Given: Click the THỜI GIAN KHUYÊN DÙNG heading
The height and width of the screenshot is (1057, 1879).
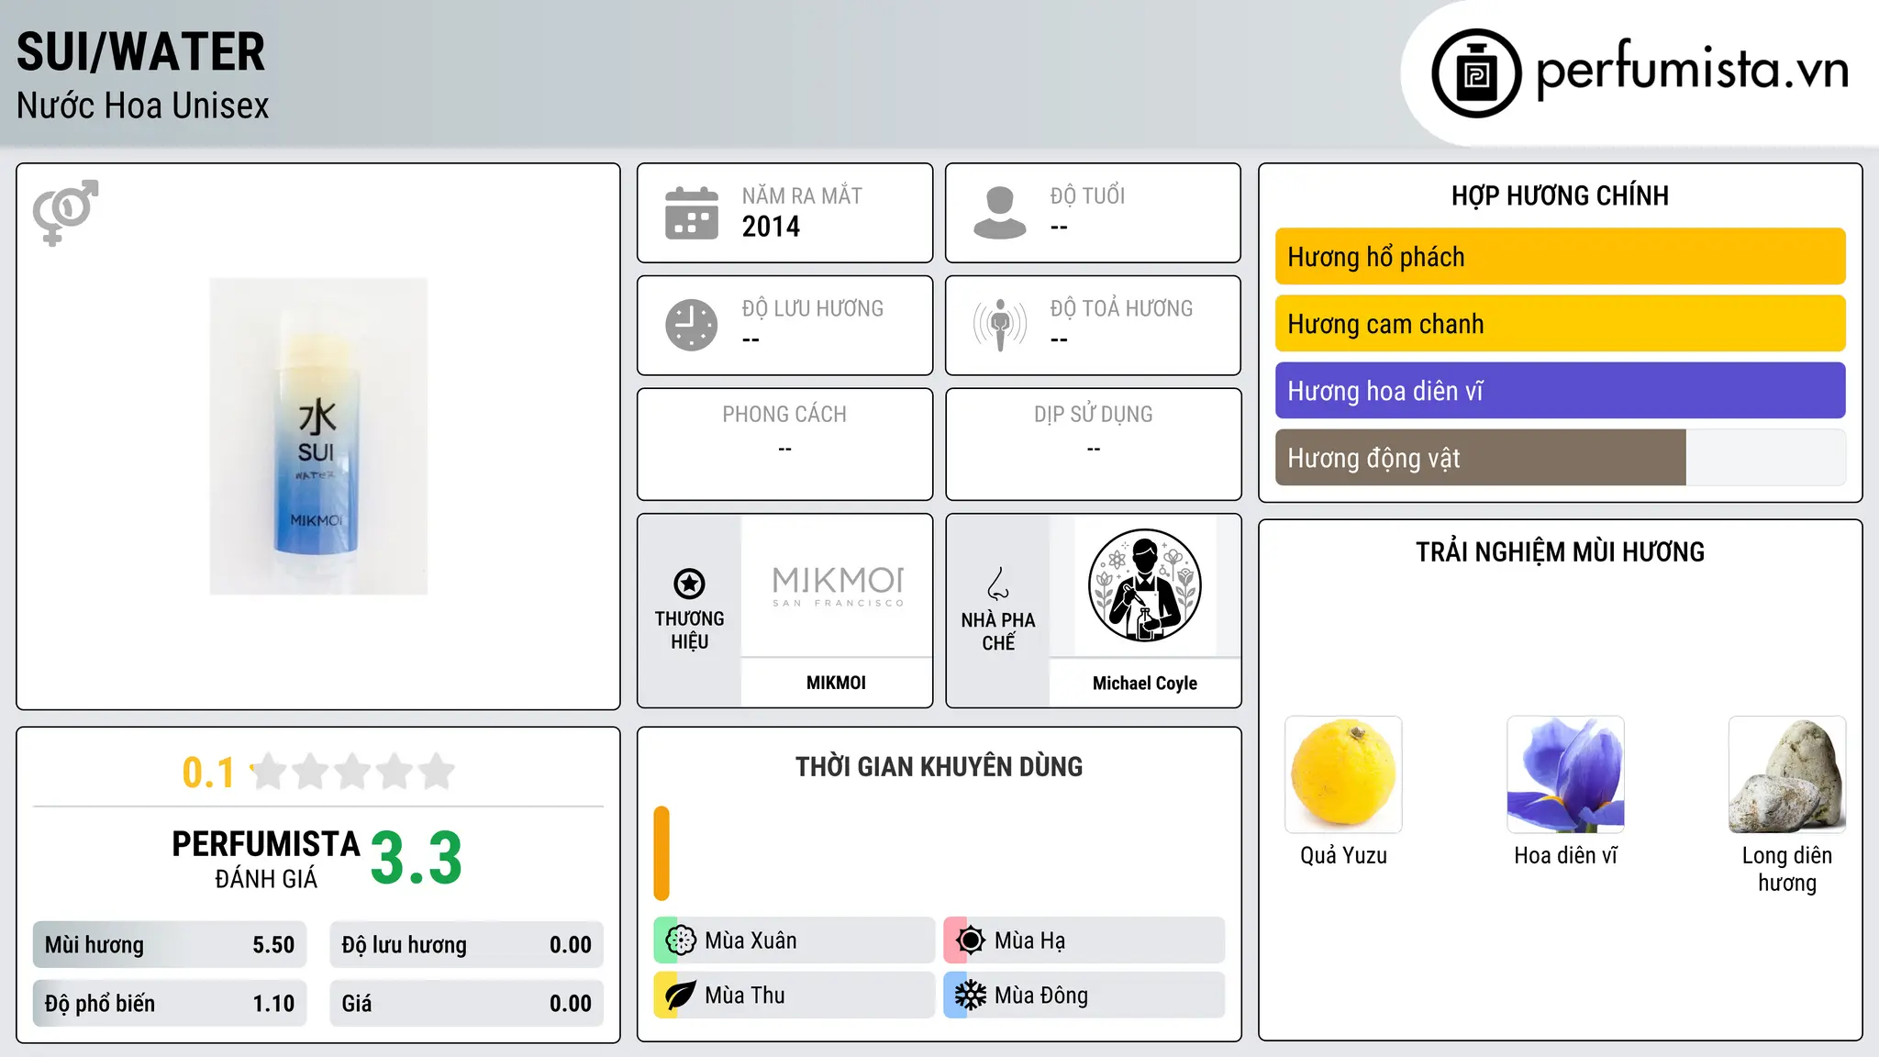Looking at the screenshot, I should tap(939, 766).
